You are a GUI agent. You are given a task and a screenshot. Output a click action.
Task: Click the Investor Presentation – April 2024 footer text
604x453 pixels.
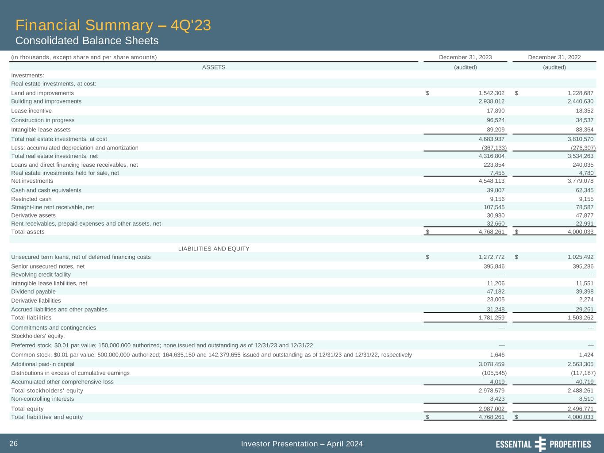302,444
